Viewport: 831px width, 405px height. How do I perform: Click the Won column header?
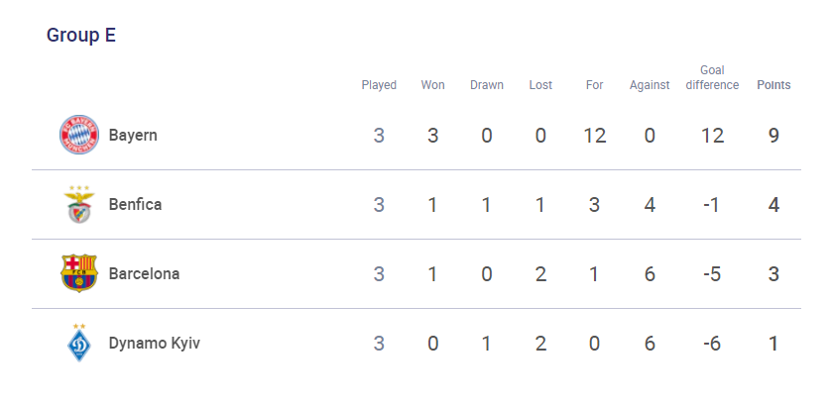(x=433, y=85)
